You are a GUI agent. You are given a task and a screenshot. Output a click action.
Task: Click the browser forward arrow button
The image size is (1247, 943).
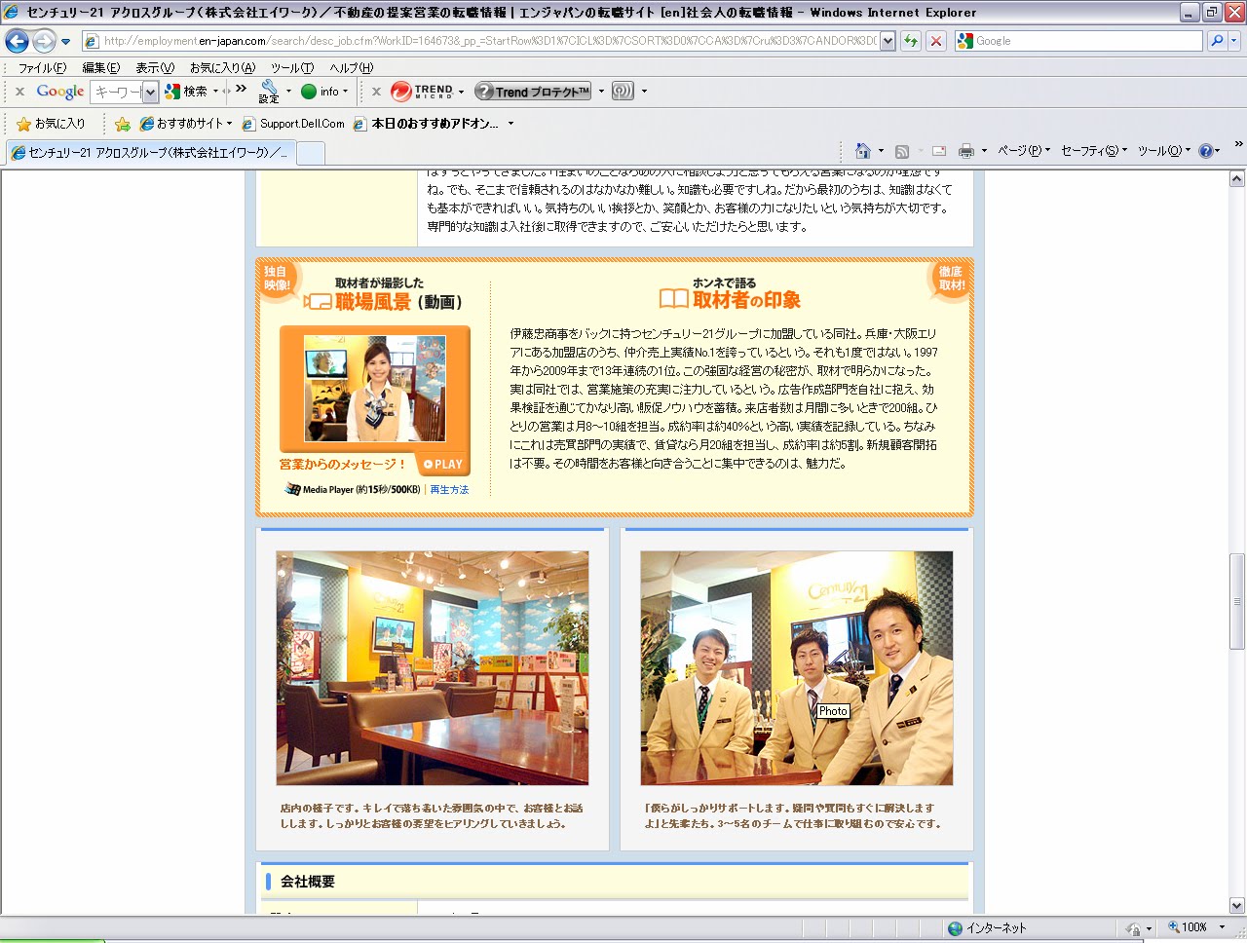(x=44, y=41)
